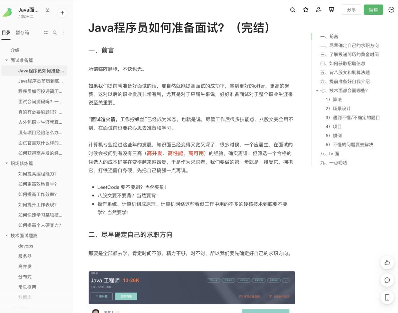398x313 pixels.
Task: Start presentation mode from the top toolbar
Action: tap(332, 10)
